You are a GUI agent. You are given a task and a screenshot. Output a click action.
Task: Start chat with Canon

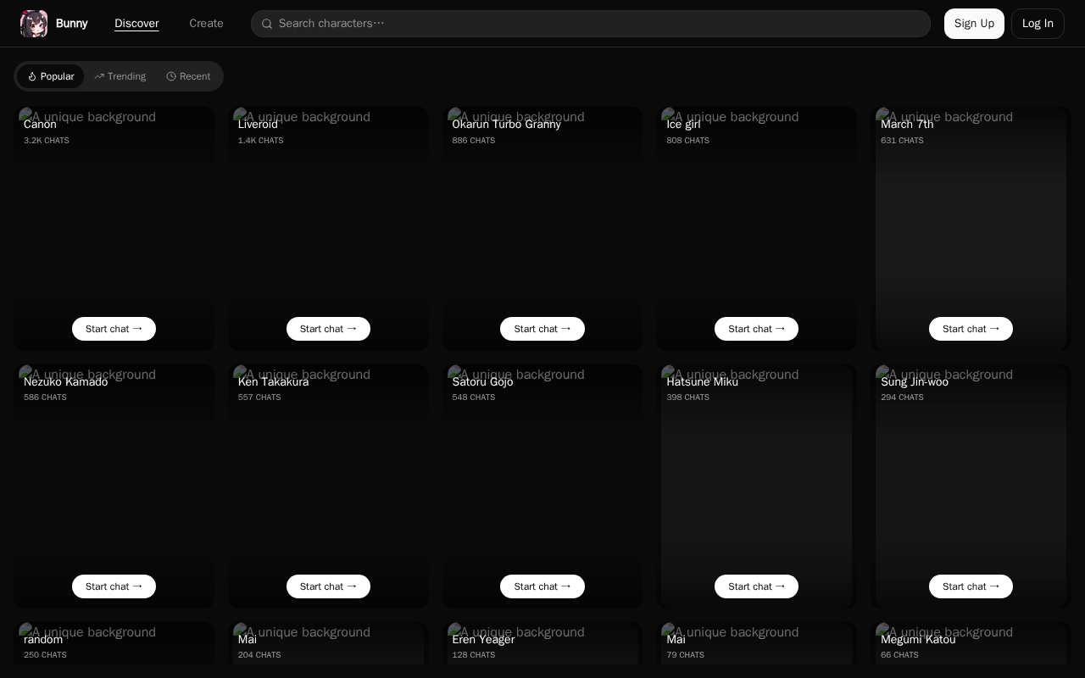tap(114, 329)
